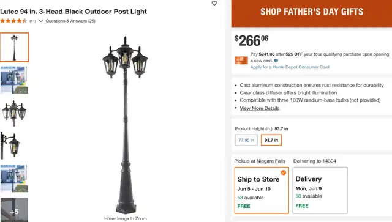Choose the Ship to Store fulfillment option
The height and width of the screenshot is (222, 392).
(262, 190)
